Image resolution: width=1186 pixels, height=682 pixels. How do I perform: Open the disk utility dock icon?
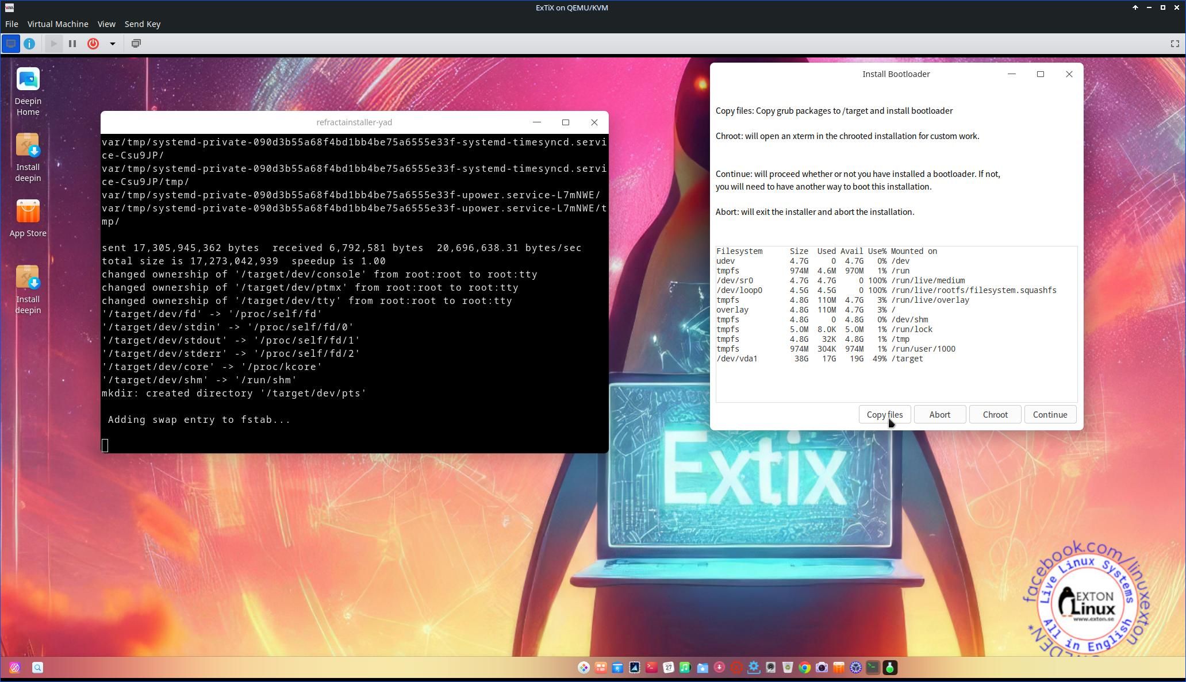[x=770, y=668]
